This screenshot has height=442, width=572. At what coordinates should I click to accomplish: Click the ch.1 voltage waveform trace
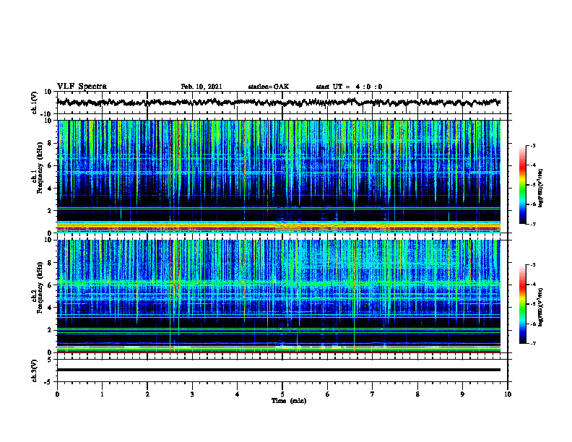click(278, 103)
